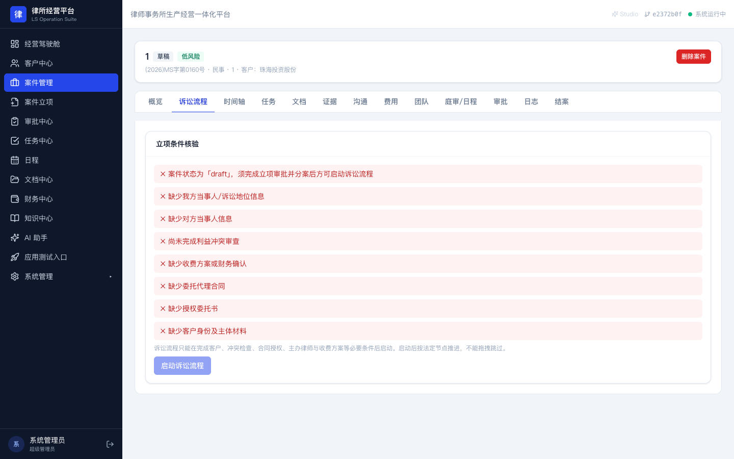
Task: Click the 客户中心 users icon
Action: pos(15,63)
